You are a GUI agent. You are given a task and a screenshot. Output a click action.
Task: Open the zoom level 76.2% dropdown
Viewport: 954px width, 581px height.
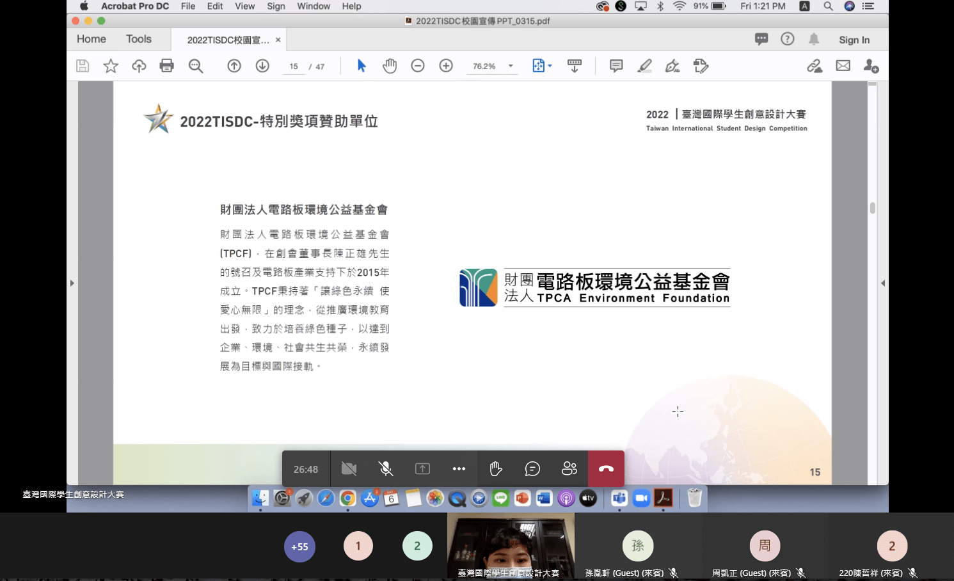tap(511, 66)
